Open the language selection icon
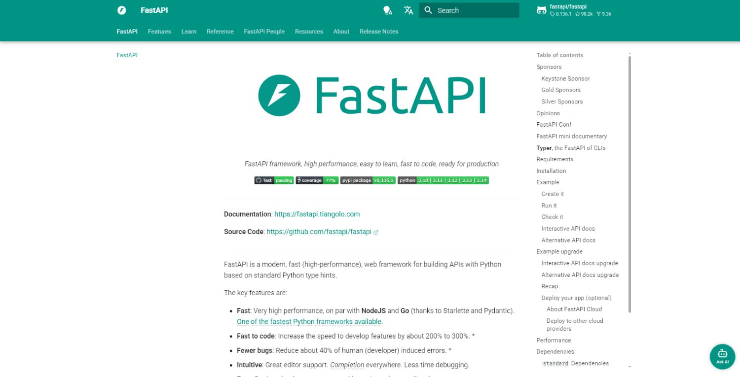Image resolution: width=740 pixels, height=377 pixels. click(408, 10)
